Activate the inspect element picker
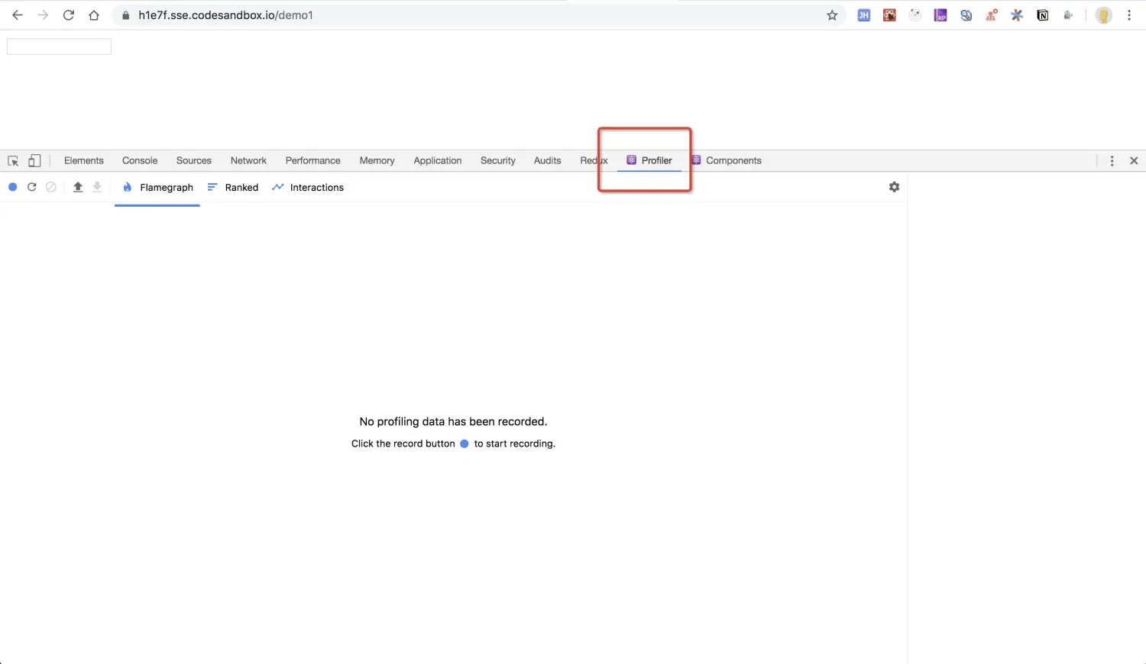The width and height of the screenshot is (1146, 664). click(13, 161)
